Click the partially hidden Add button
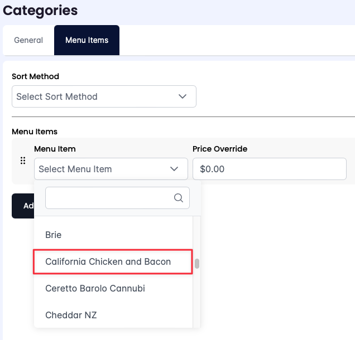Screen dimensions: 355x340 click(x=22, y=206)
